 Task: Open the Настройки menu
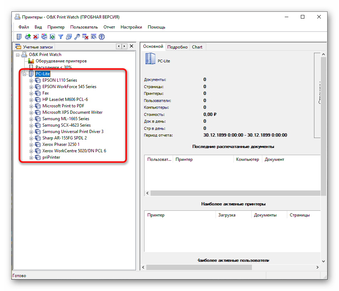[131, 27]
